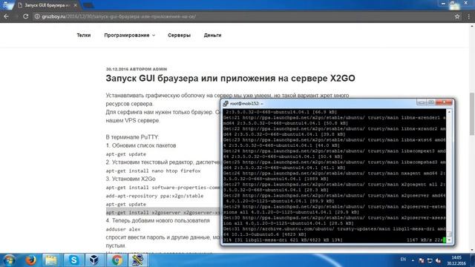Click the article title 'Запуск GUI браузера'
Screen dimensions: 475x267
click(230, 79)
